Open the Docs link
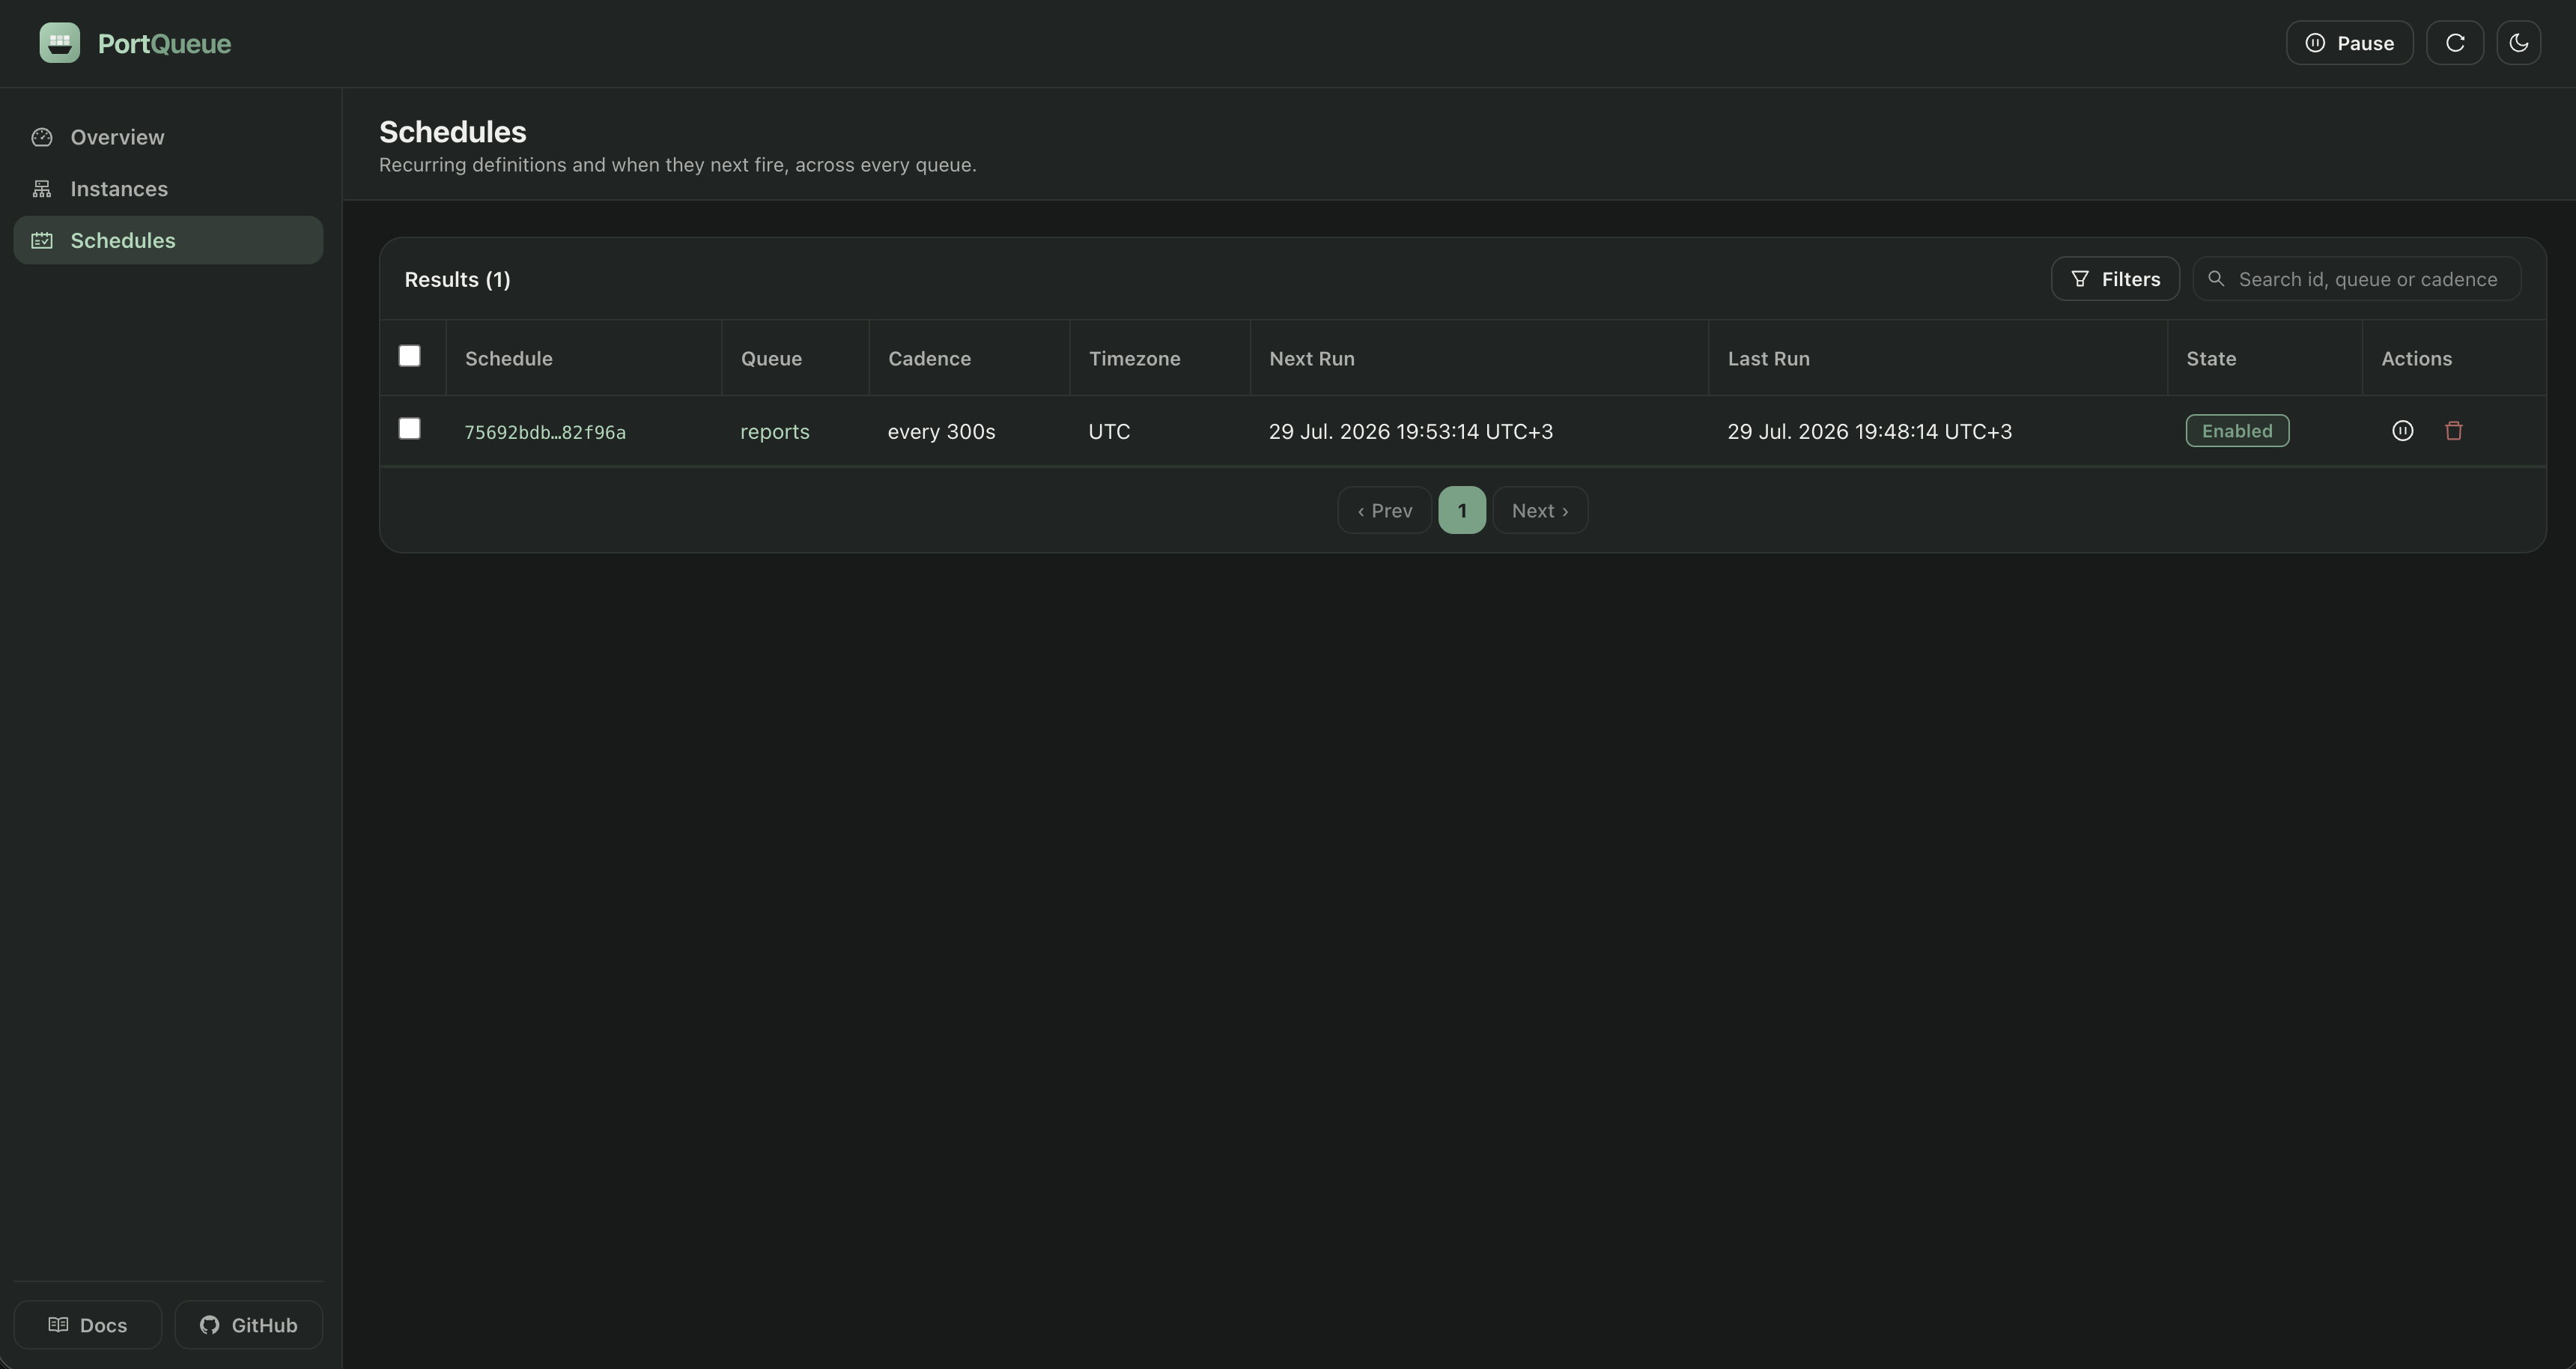This screenshot has height=1369, width=2576. pyautogui.click(x=88, y=1325)
